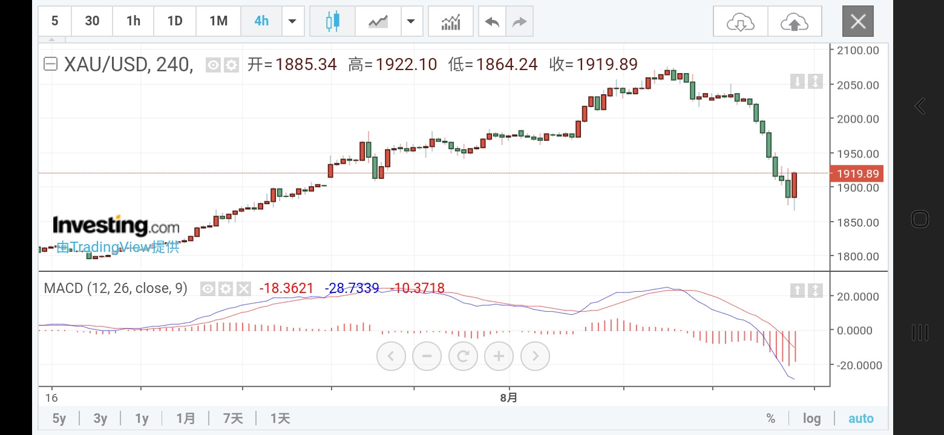This screenshot has height=435, width=944.
Task: Click the download-from-cloud load chart icon
Action: click(740, 22)
